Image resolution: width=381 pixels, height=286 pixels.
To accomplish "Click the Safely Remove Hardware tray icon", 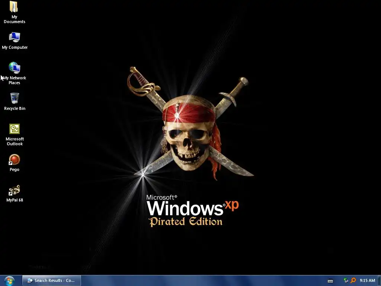I will tap(346, 280).
